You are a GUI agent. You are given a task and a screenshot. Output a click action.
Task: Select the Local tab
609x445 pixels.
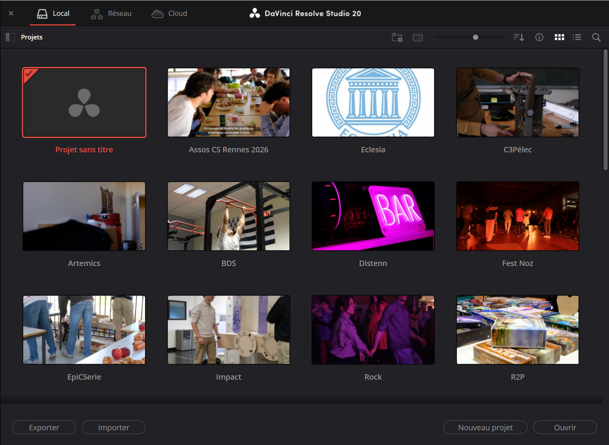[x=53, y=14]
